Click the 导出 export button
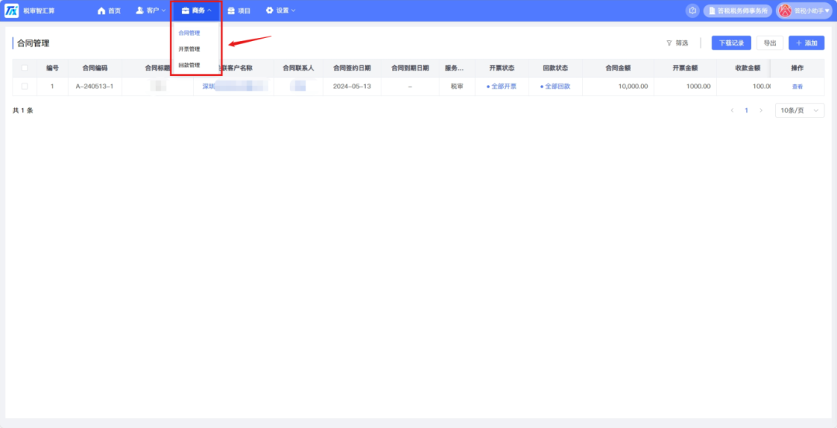Image resolution: width=837 pixels, height=428 pixels. [770, 43]
